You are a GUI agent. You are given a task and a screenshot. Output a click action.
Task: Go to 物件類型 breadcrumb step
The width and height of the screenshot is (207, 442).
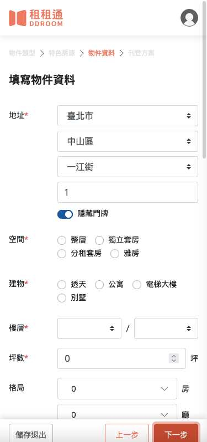(x=22, y=53)
